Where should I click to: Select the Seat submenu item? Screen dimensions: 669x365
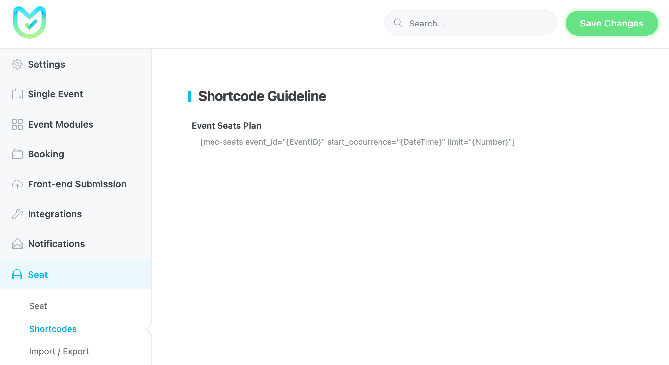tap(38, 306)
